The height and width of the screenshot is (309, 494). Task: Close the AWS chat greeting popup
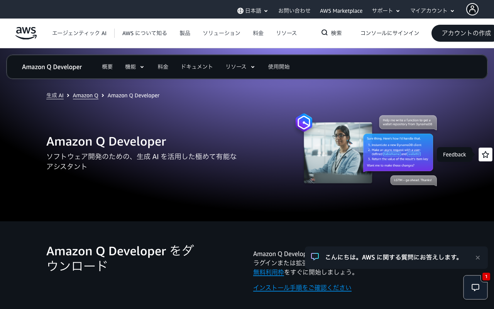[478, 258]
